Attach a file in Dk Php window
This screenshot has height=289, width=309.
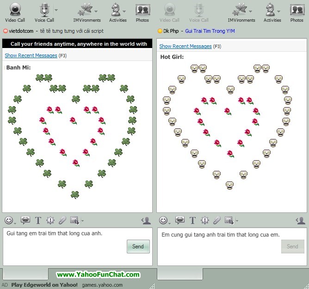217,220
